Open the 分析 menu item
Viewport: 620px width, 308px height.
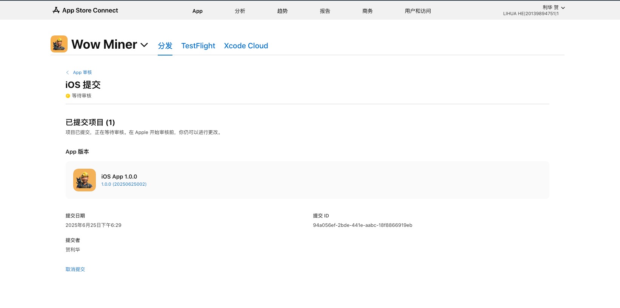point(240,11)
